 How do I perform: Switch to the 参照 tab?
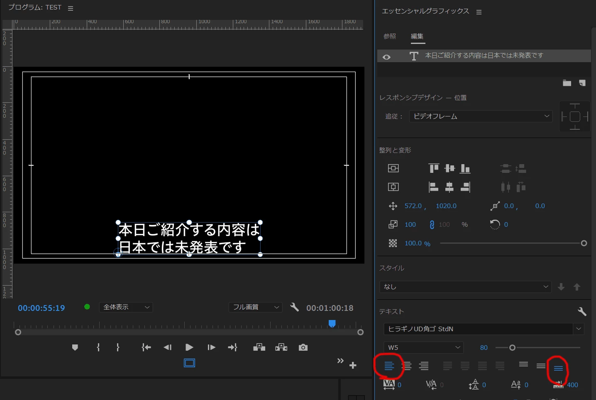pyautogui.click(x=390, y=36)
